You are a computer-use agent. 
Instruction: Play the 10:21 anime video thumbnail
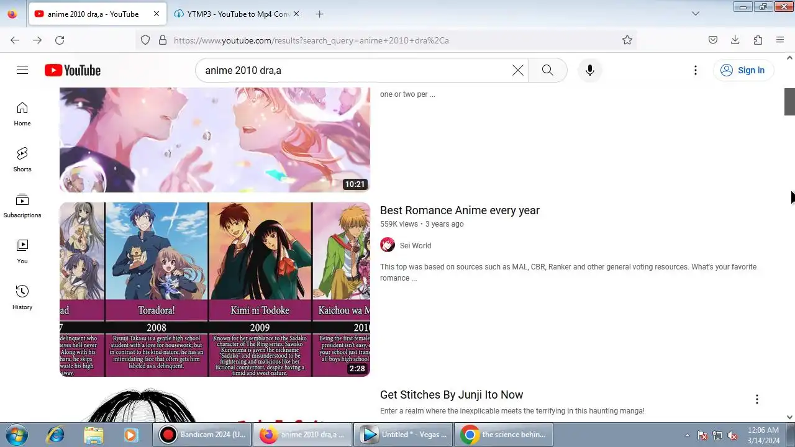coord(215,140)
